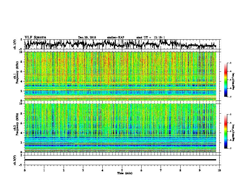This screenshot has height=191, width=247.
Task: Click time-axis tick label "3"
Action: (83, 170)
